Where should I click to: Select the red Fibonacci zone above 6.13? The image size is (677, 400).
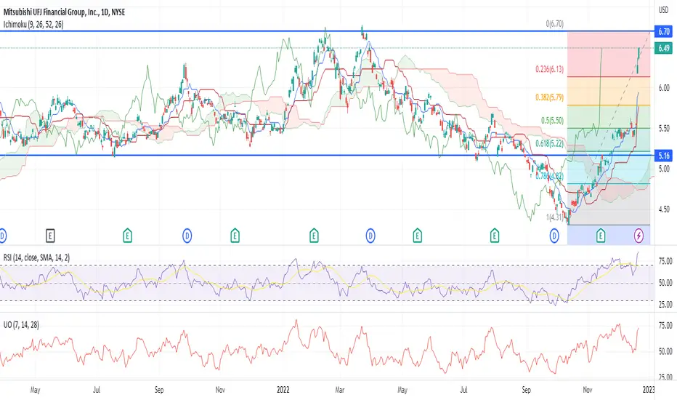tap(609, 54)
